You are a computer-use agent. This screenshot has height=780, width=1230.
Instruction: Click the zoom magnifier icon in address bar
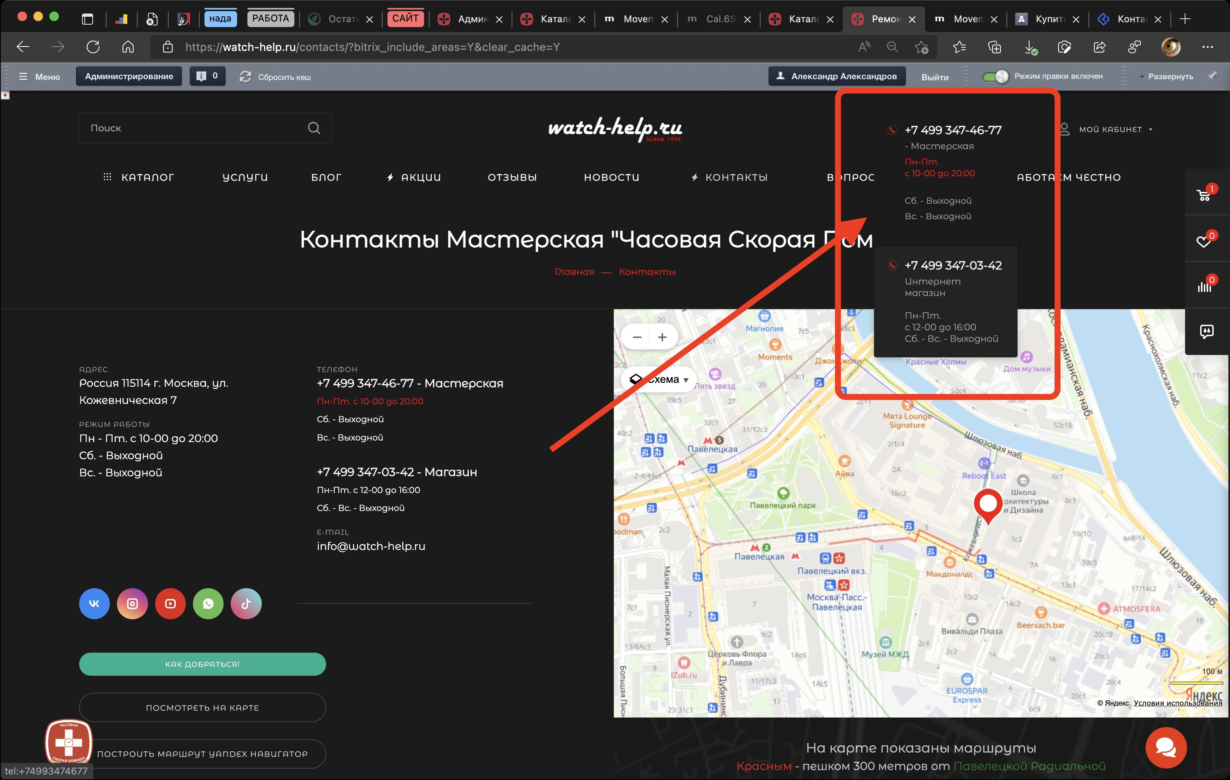click(892, 47)
